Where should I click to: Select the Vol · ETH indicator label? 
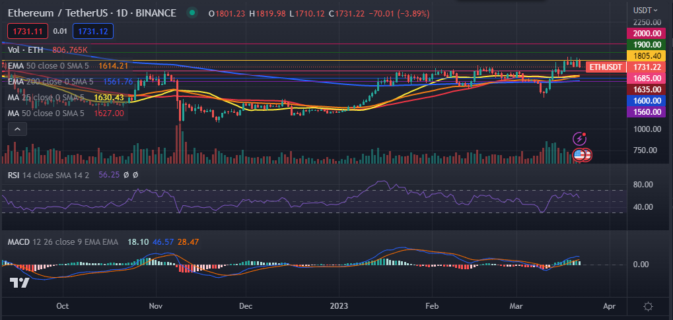(25, 50)
